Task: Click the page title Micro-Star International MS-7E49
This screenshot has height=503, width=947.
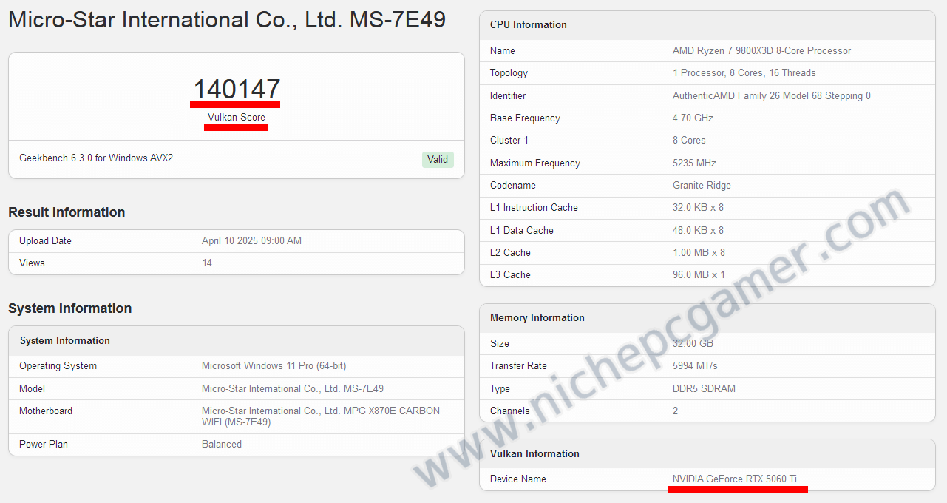Action: (x=227, y=19)
